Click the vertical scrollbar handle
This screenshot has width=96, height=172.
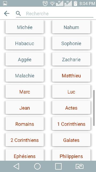[x=94, y=108]
